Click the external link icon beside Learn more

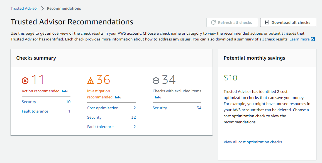[313, 39]
